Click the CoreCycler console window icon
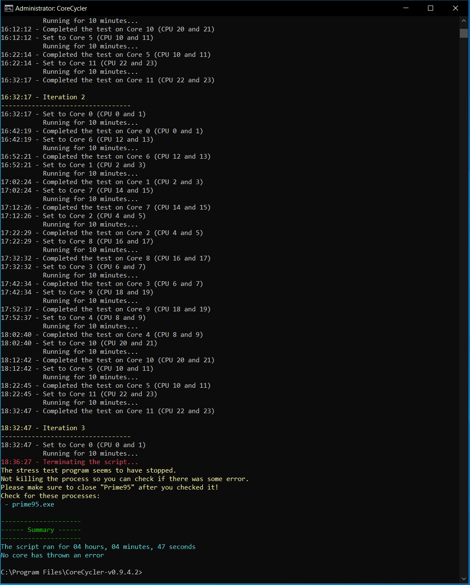Image resolution: width=470 pixels, height=585 pixels. point(8,8)
